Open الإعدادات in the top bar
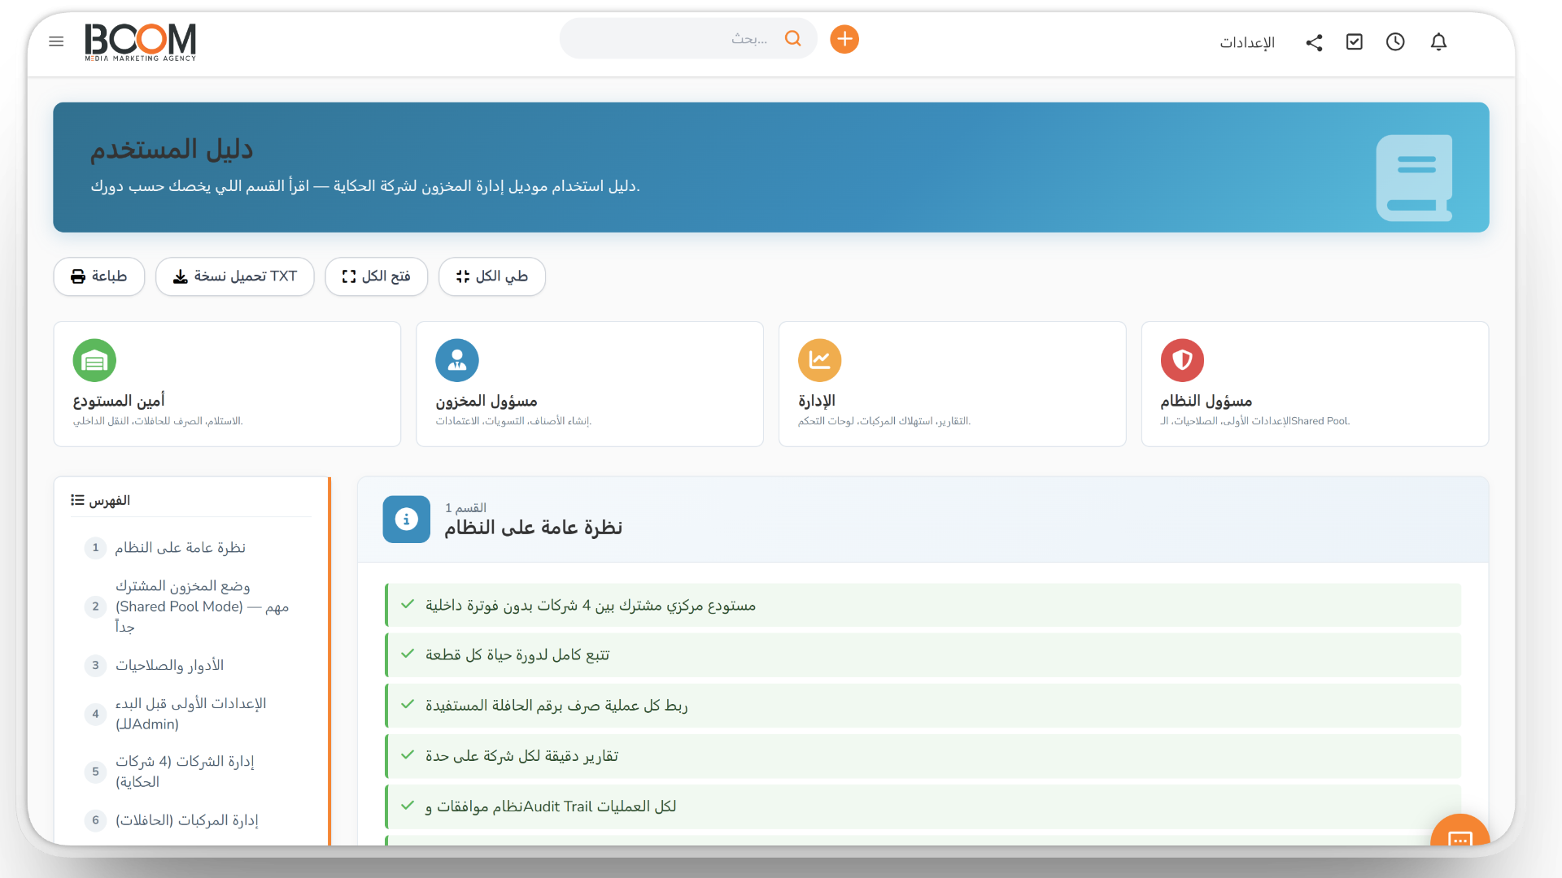 click(x=1246, y=42)
